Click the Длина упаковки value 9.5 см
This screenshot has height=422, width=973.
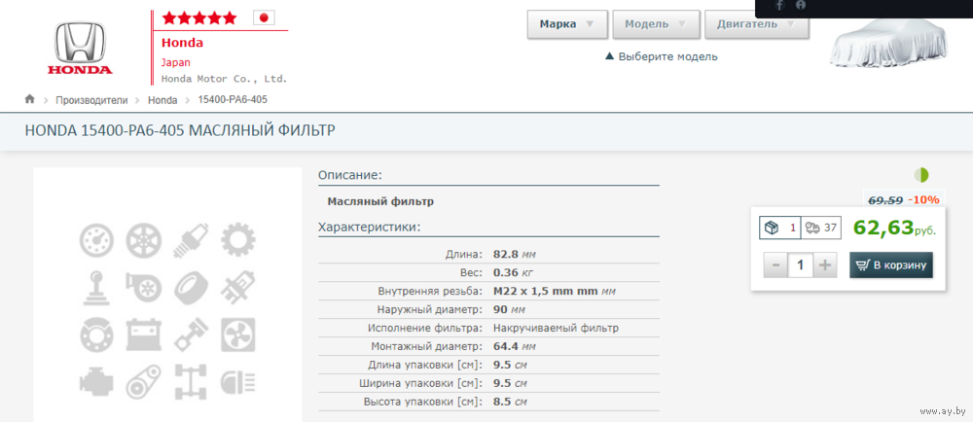tap(510, 365)
